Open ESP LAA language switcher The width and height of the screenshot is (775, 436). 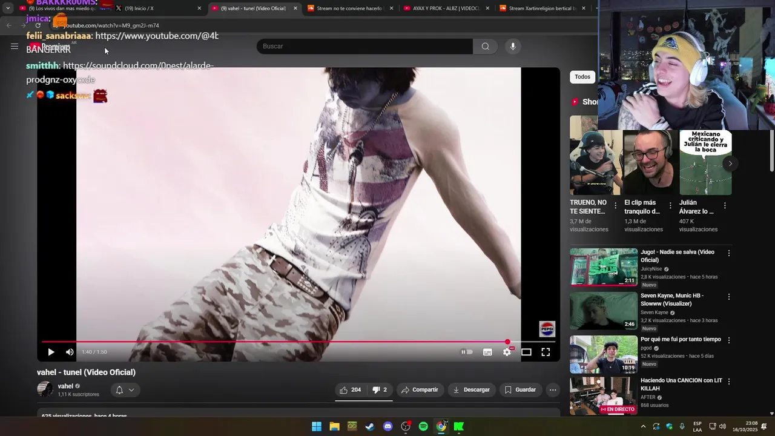point(697,426)
